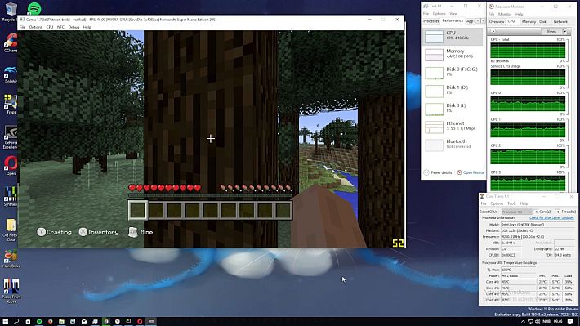Open the Views dropdown arrow in Resource Monitor
580x326 pixels.
pos(564,31)
